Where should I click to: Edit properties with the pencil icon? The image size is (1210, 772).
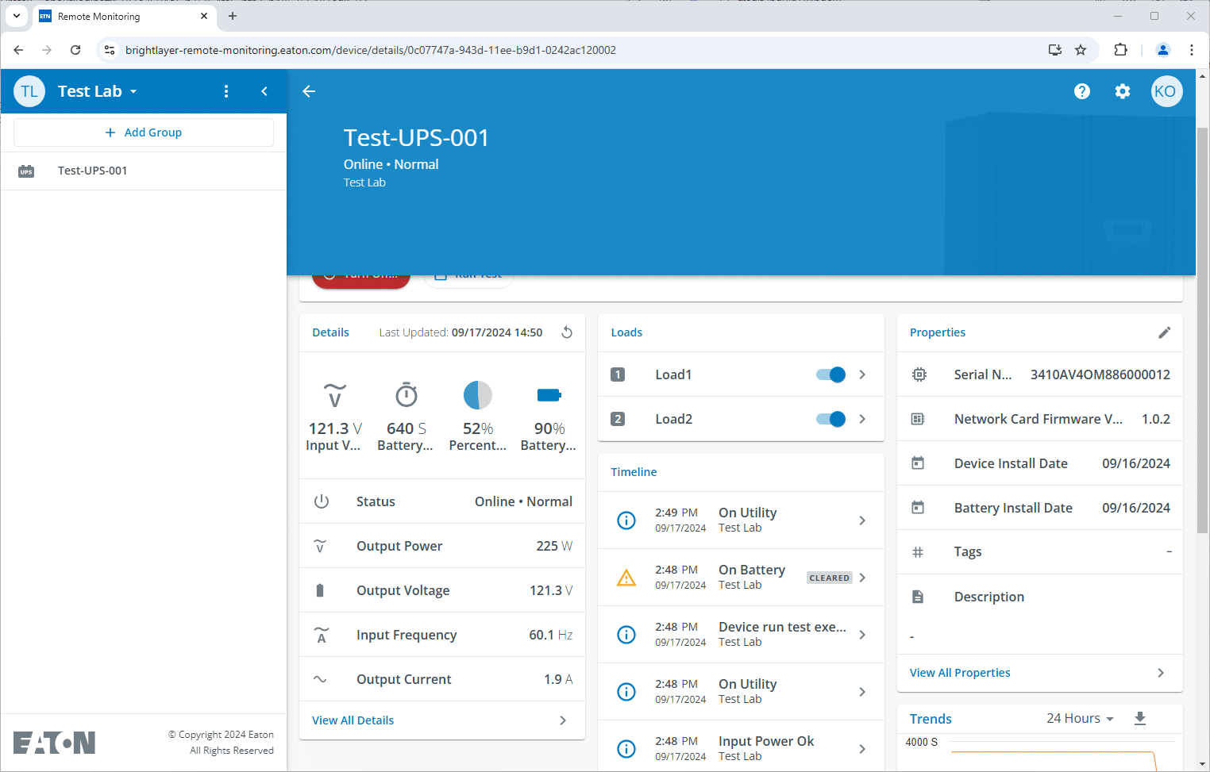pyautogui.click(x=1164, y=332)
